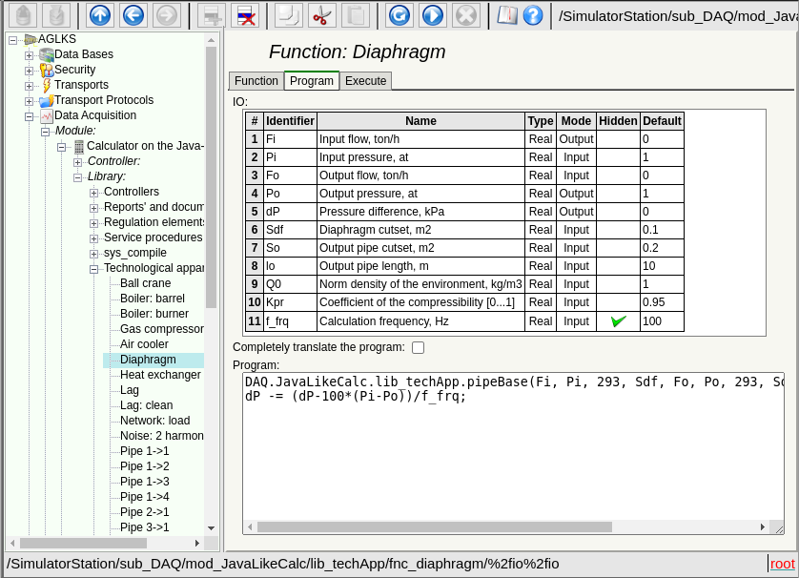This screenshot has width=799, height=578.
Task: Collapse the Data Acquisition tree node
Action: click(29, 116)
